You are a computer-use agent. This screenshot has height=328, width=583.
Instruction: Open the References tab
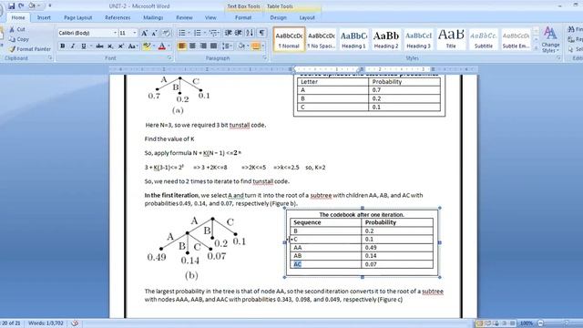118,17
